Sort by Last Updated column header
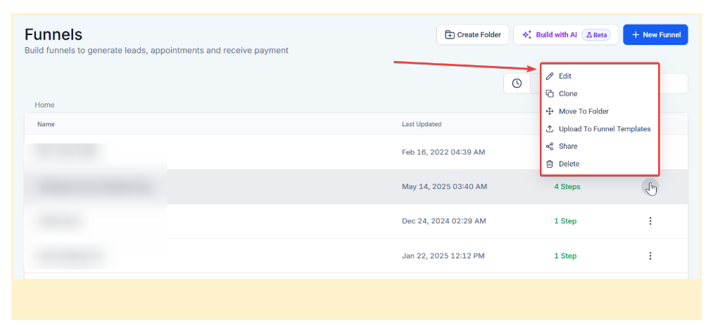Screen dimensions: 713x323 click(x=421, y=124)
